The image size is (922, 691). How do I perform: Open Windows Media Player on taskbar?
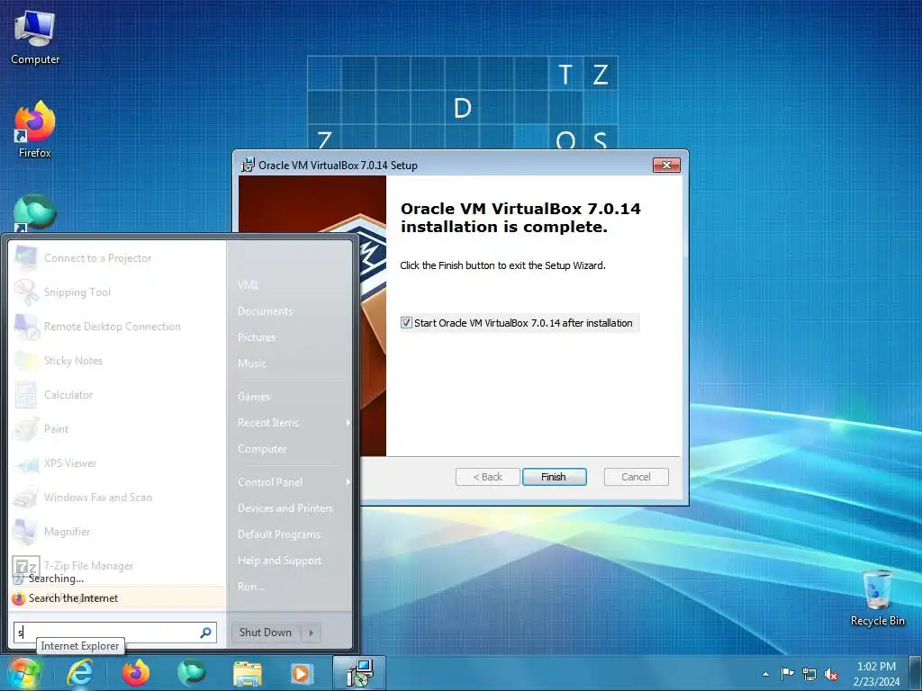303,673
